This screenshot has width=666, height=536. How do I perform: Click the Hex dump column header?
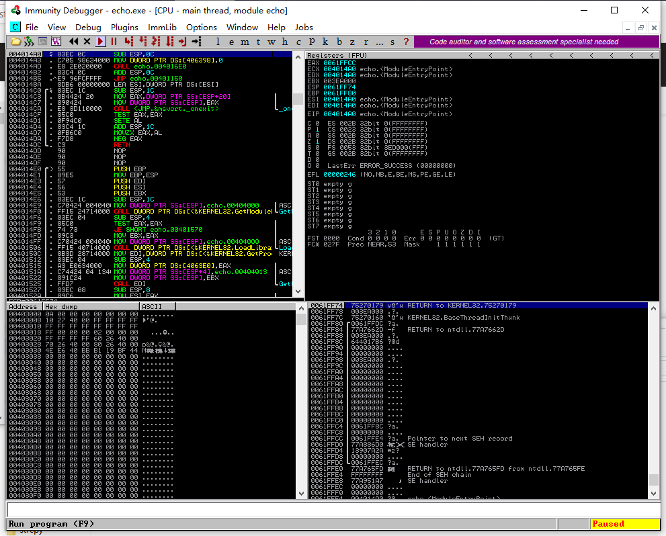click(91, 306)
